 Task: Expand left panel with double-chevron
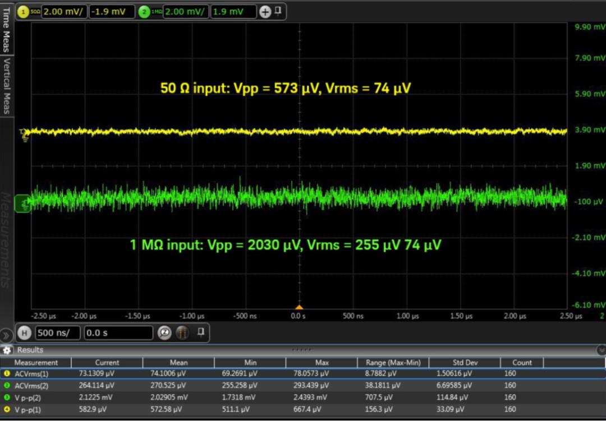click(6, 336)
